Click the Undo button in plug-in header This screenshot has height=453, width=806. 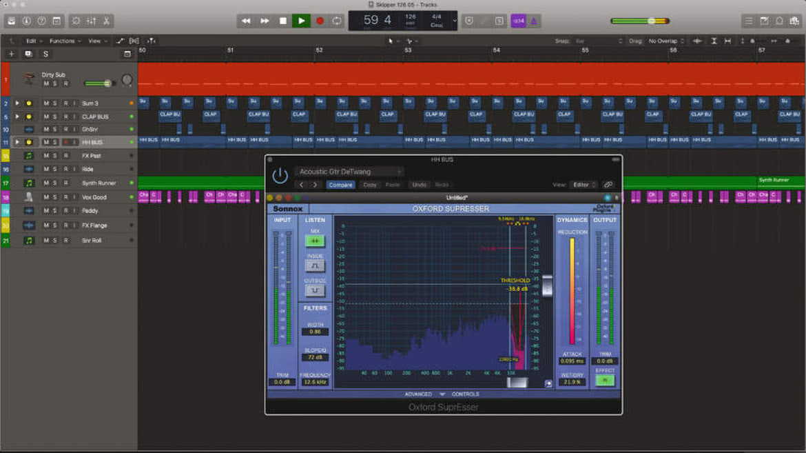[x=420, y=185]
